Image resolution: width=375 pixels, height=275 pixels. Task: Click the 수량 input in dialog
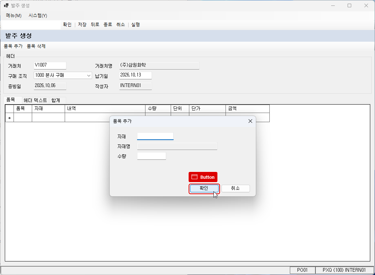(152, 156)
